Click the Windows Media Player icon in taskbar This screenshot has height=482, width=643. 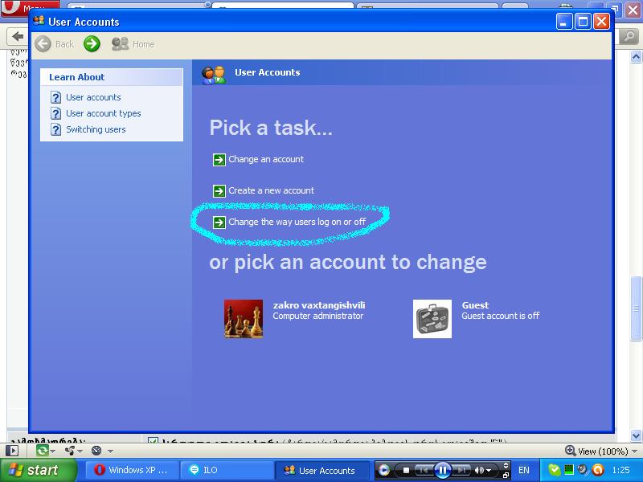384,470
